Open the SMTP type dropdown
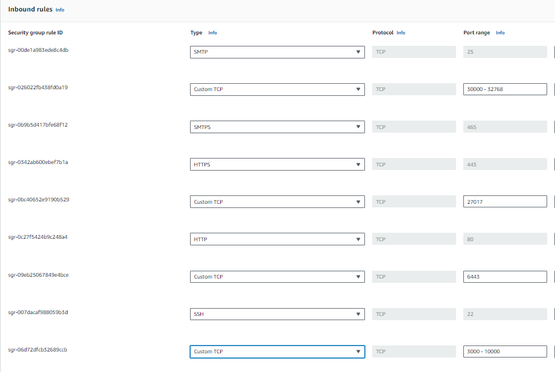The image size is (555, 372). [x=277, y=52]
